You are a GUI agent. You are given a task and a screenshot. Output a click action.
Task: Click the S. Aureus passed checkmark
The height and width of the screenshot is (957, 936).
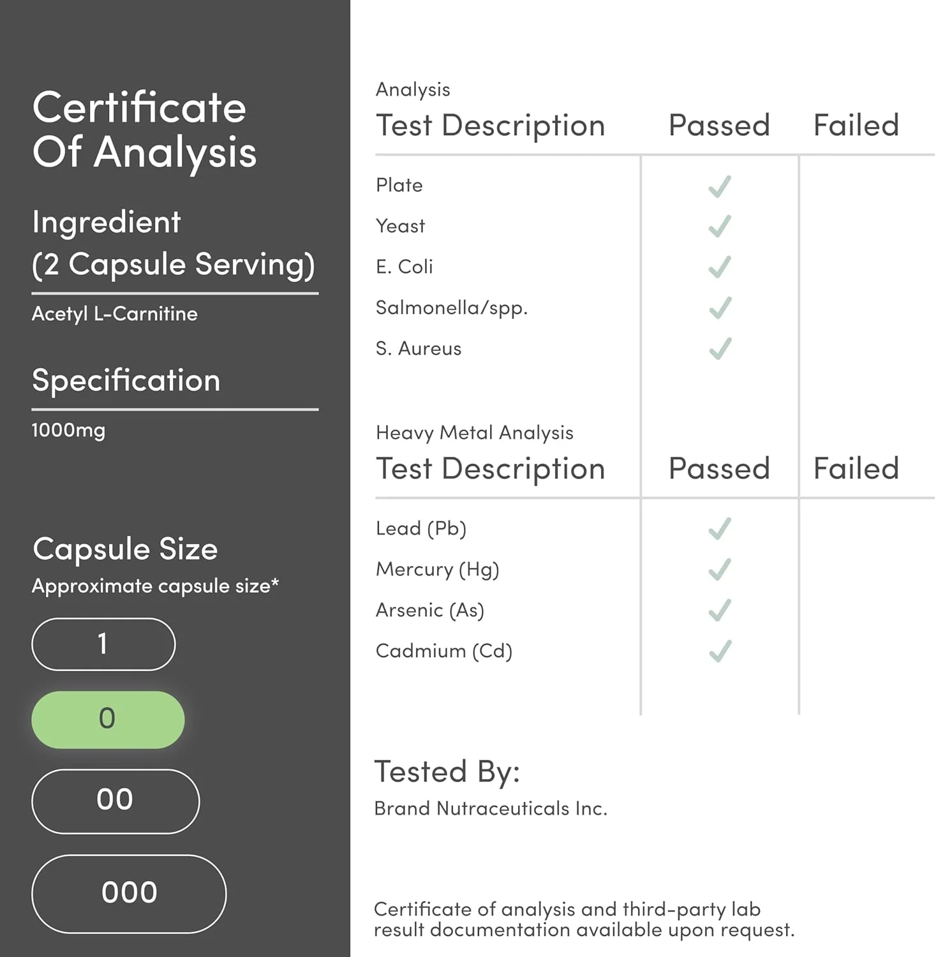(x=720, y=349)
